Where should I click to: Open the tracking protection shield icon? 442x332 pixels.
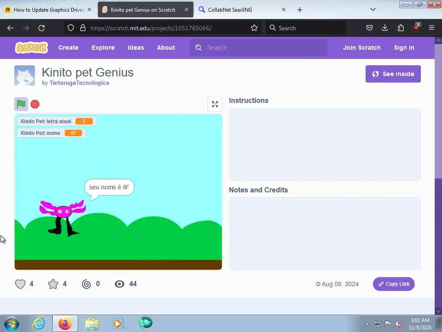pos(71,28)
